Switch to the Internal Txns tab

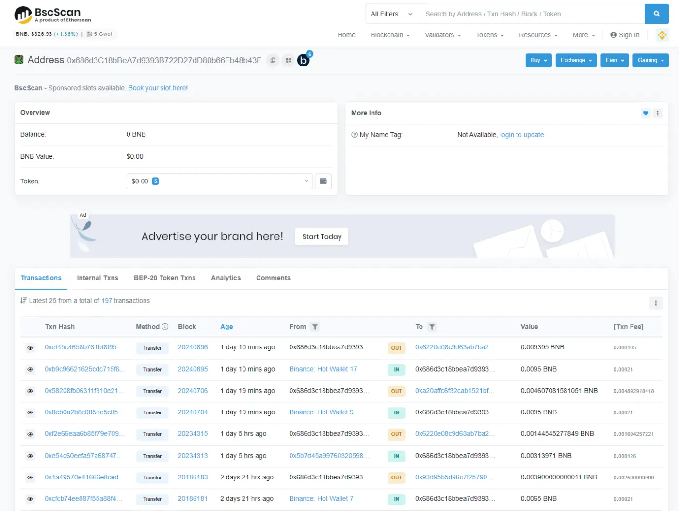[97, 278]
